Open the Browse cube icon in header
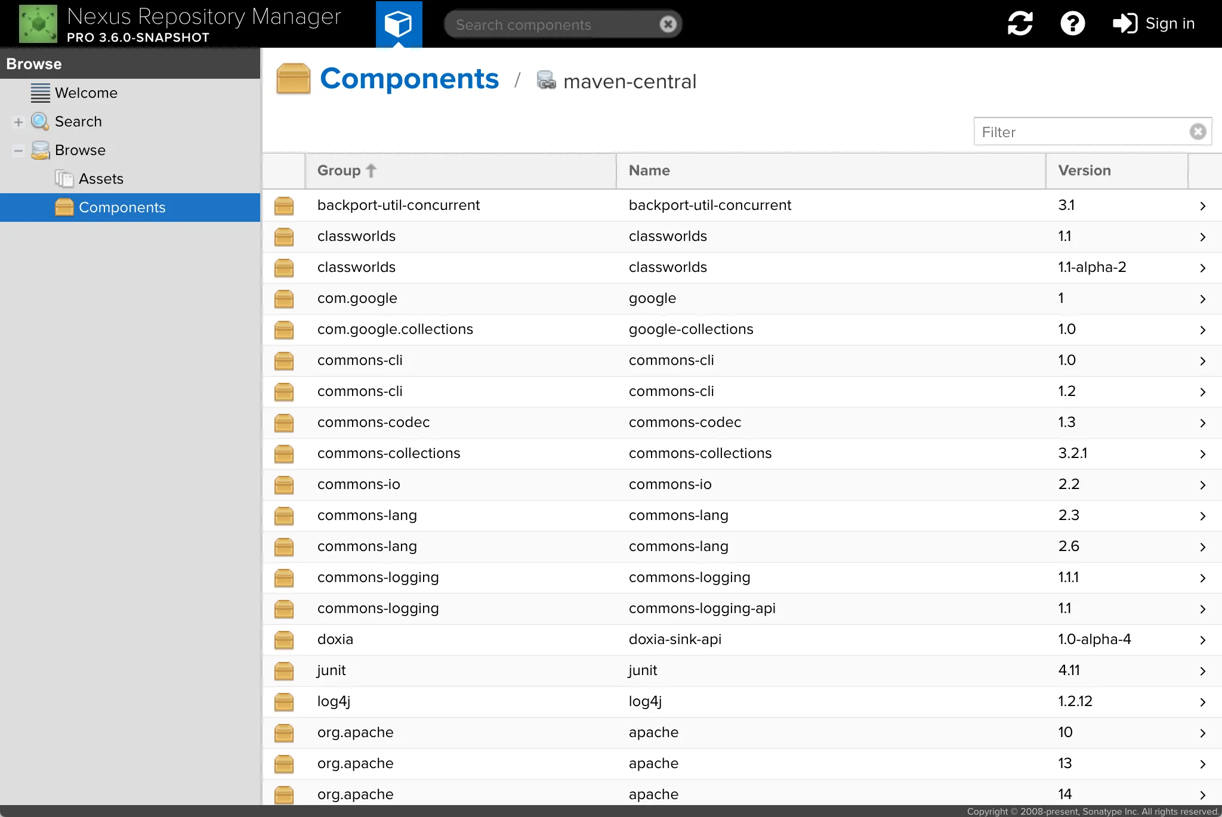Viewport: 1222px width, 817px height. tap(399, 24)
